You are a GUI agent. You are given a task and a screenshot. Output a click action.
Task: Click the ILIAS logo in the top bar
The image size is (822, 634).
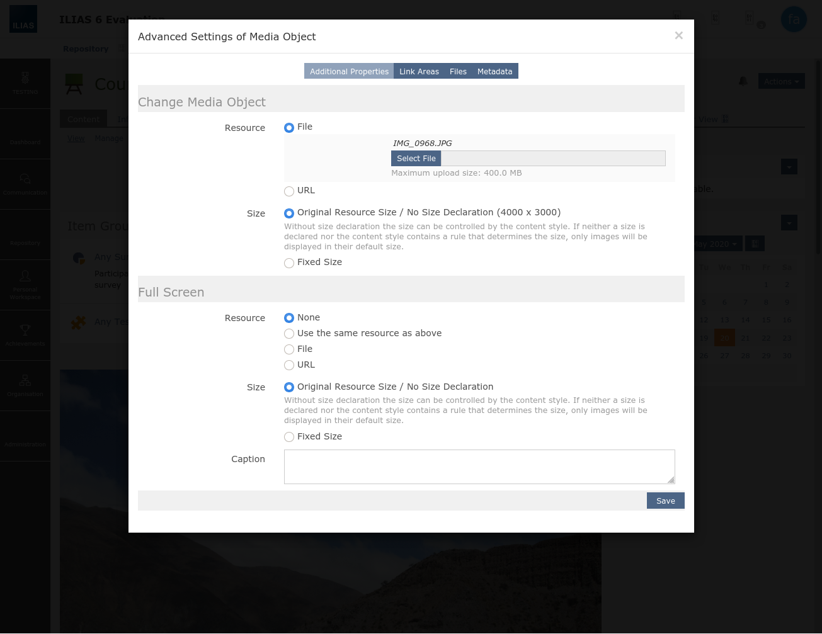[23, 19]
